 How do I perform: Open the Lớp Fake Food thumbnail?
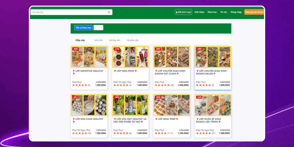[130, 57]
